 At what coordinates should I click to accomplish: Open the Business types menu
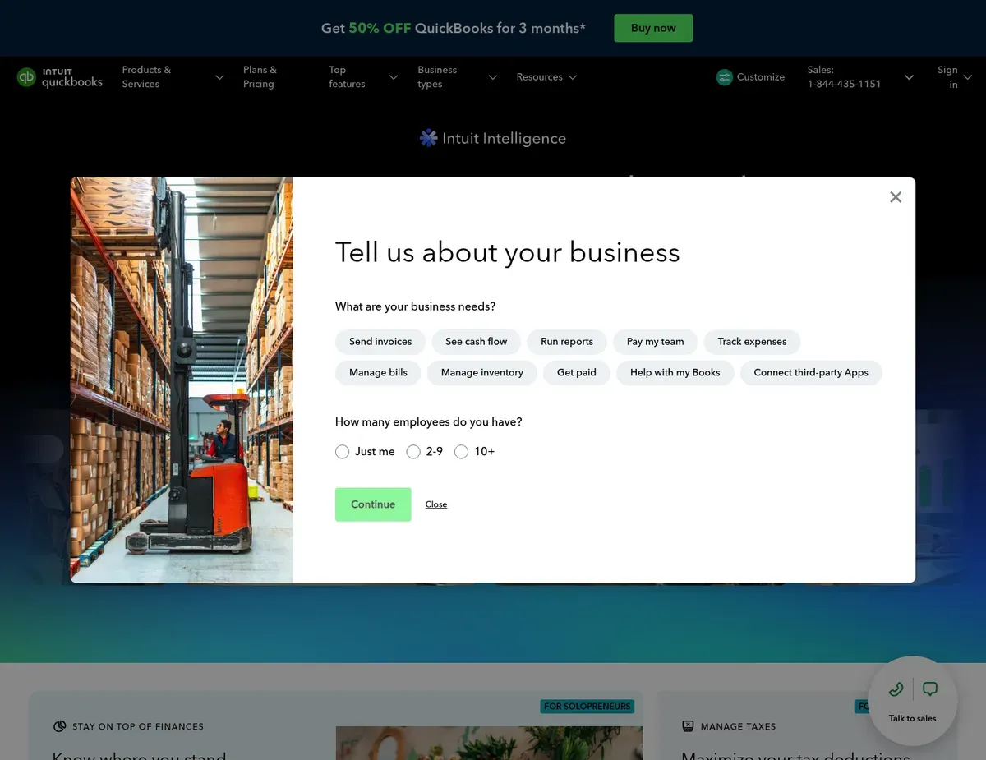click(437, 77)
